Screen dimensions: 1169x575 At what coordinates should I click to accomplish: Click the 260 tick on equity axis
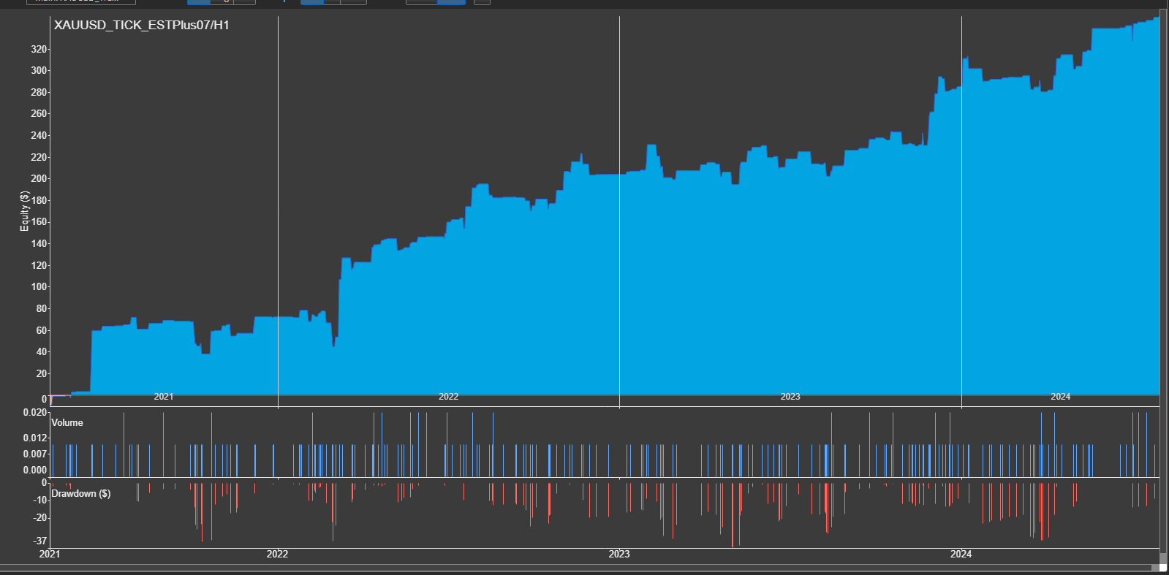click(x=39, y=113)
